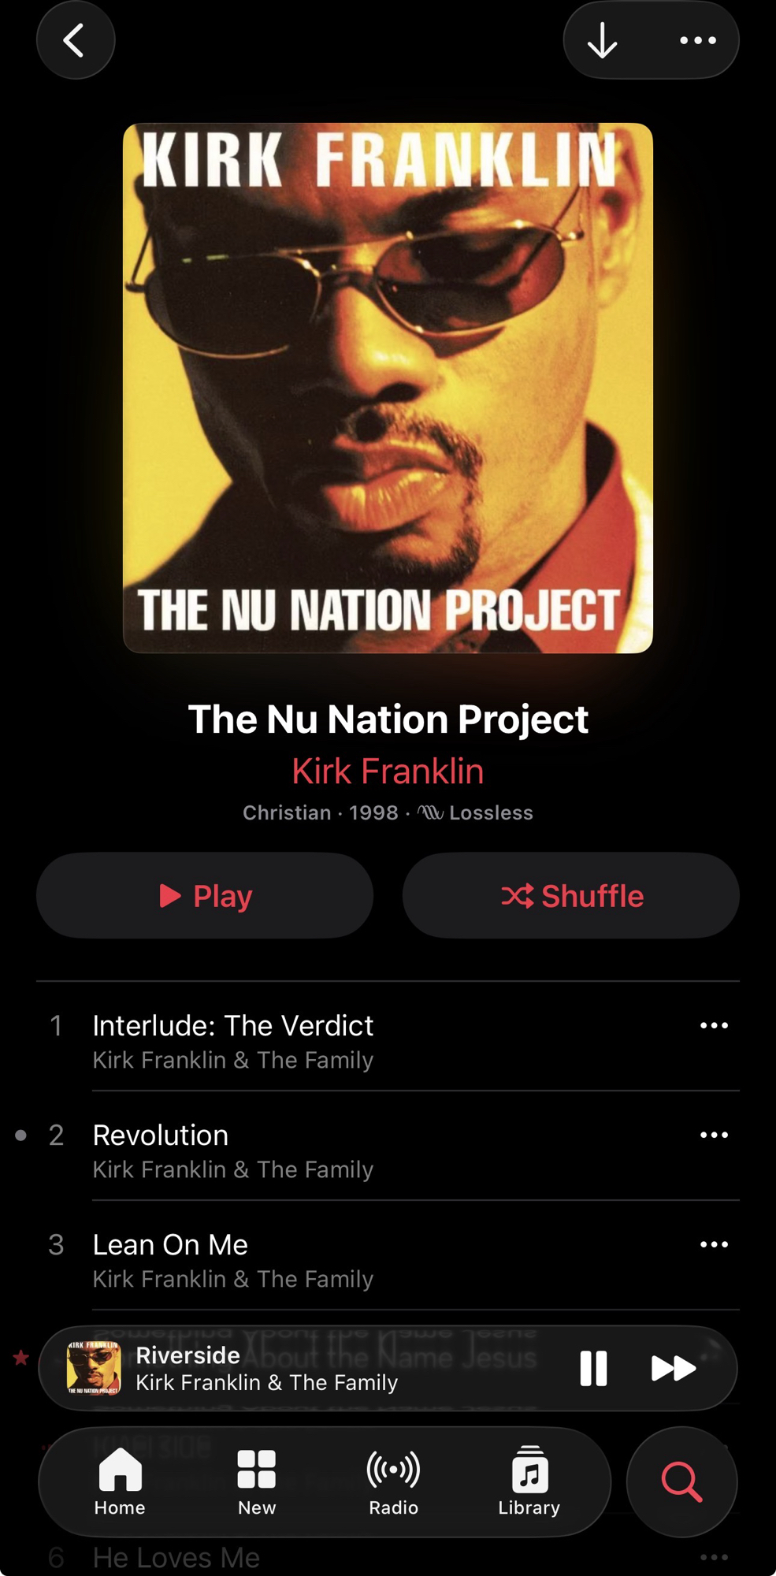Image resolution: width=776 pixels, height=1576 pixels.
Task: Skip to next track in mini player
Action: [x=674, y=1368]
